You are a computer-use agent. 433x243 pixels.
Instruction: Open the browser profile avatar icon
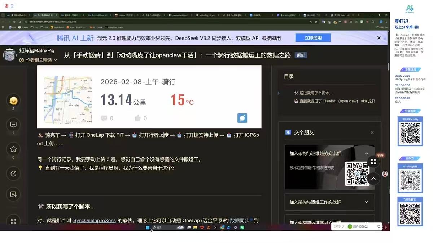click(x=381, y=22)
